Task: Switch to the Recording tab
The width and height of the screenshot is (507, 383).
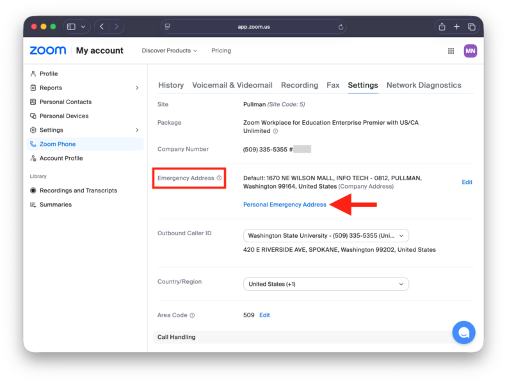Action: click(300, 85)
